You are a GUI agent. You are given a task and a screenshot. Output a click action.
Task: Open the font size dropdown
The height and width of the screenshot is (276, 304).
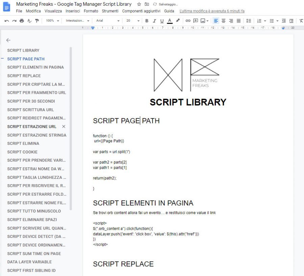[x=133, y=21]
